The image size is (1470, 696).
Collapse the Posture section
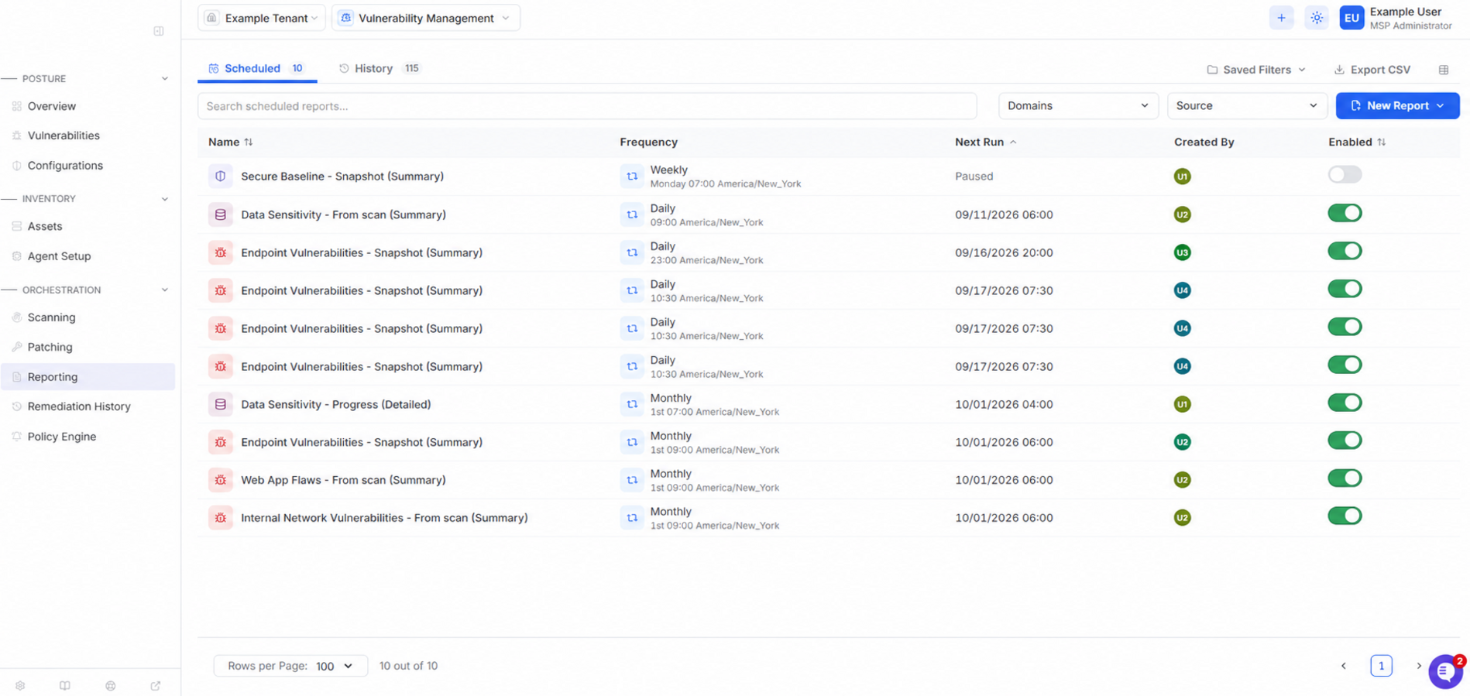click(164, 79)
